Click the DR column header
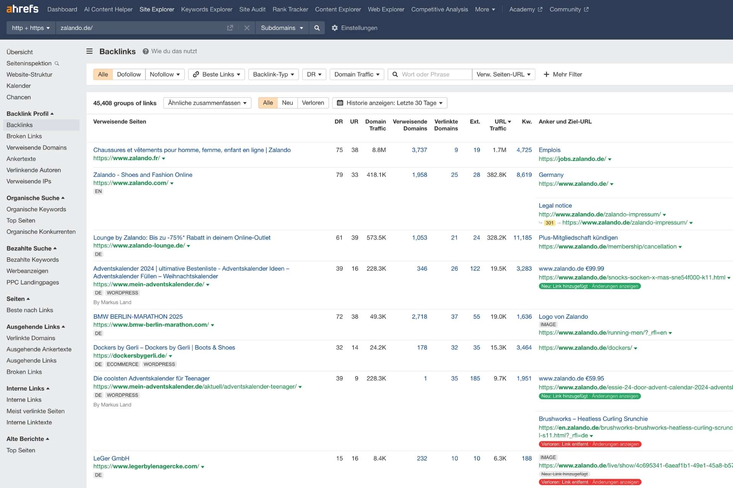This screenshot has width=733, height=488. [x=339, y=122]
